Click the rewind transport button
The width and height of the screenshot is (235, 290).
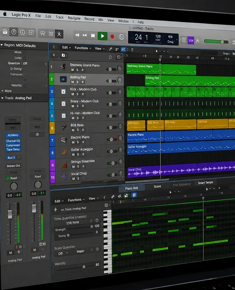[85, 35]
